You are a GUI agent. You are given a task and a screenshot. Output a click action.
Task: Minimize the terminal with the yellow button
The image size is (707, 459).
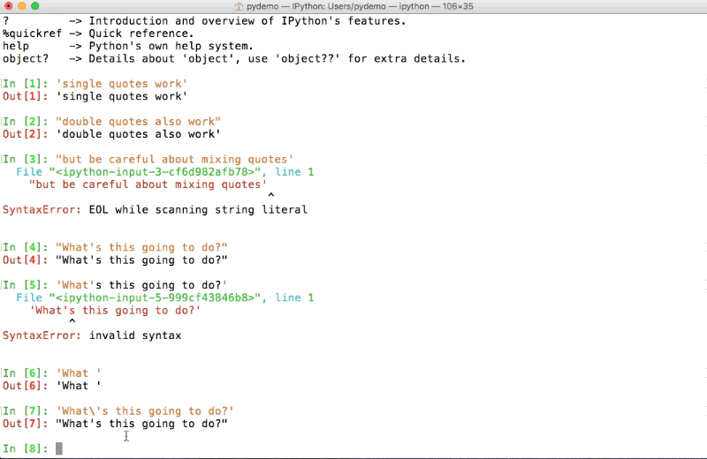coord(22,6)
